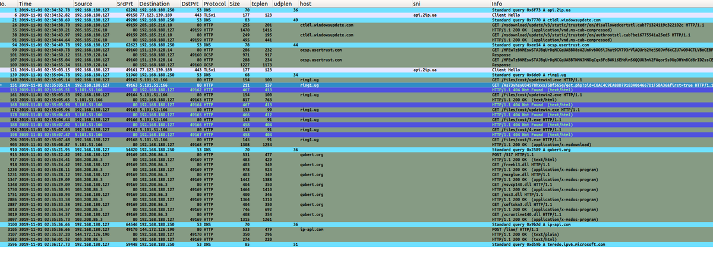
Task: Select highlighted packet 151 get.php request
Action: [x=356, y=84]
